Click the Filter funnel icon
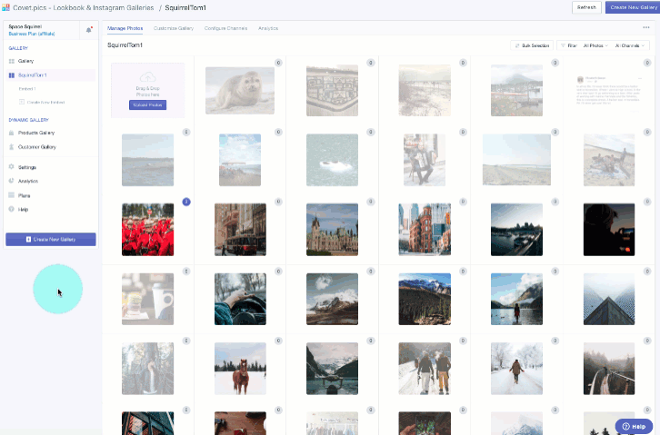660x435 pixels. (563, 45)
